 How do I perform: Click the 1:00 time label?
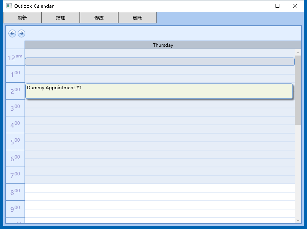[15, 74]
